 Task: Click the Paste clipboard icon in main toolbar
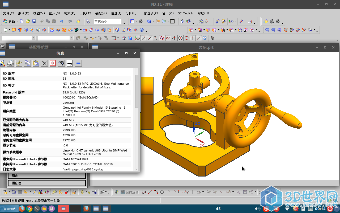coord(54,21)
